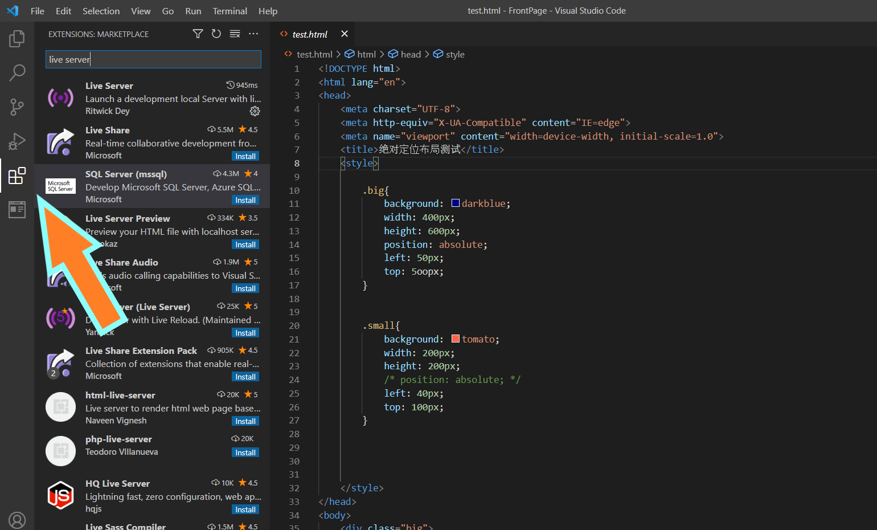This screenshot has width=877, height=530.
Task: Install the SQL Server (mssql) extension
Action: 245,200
